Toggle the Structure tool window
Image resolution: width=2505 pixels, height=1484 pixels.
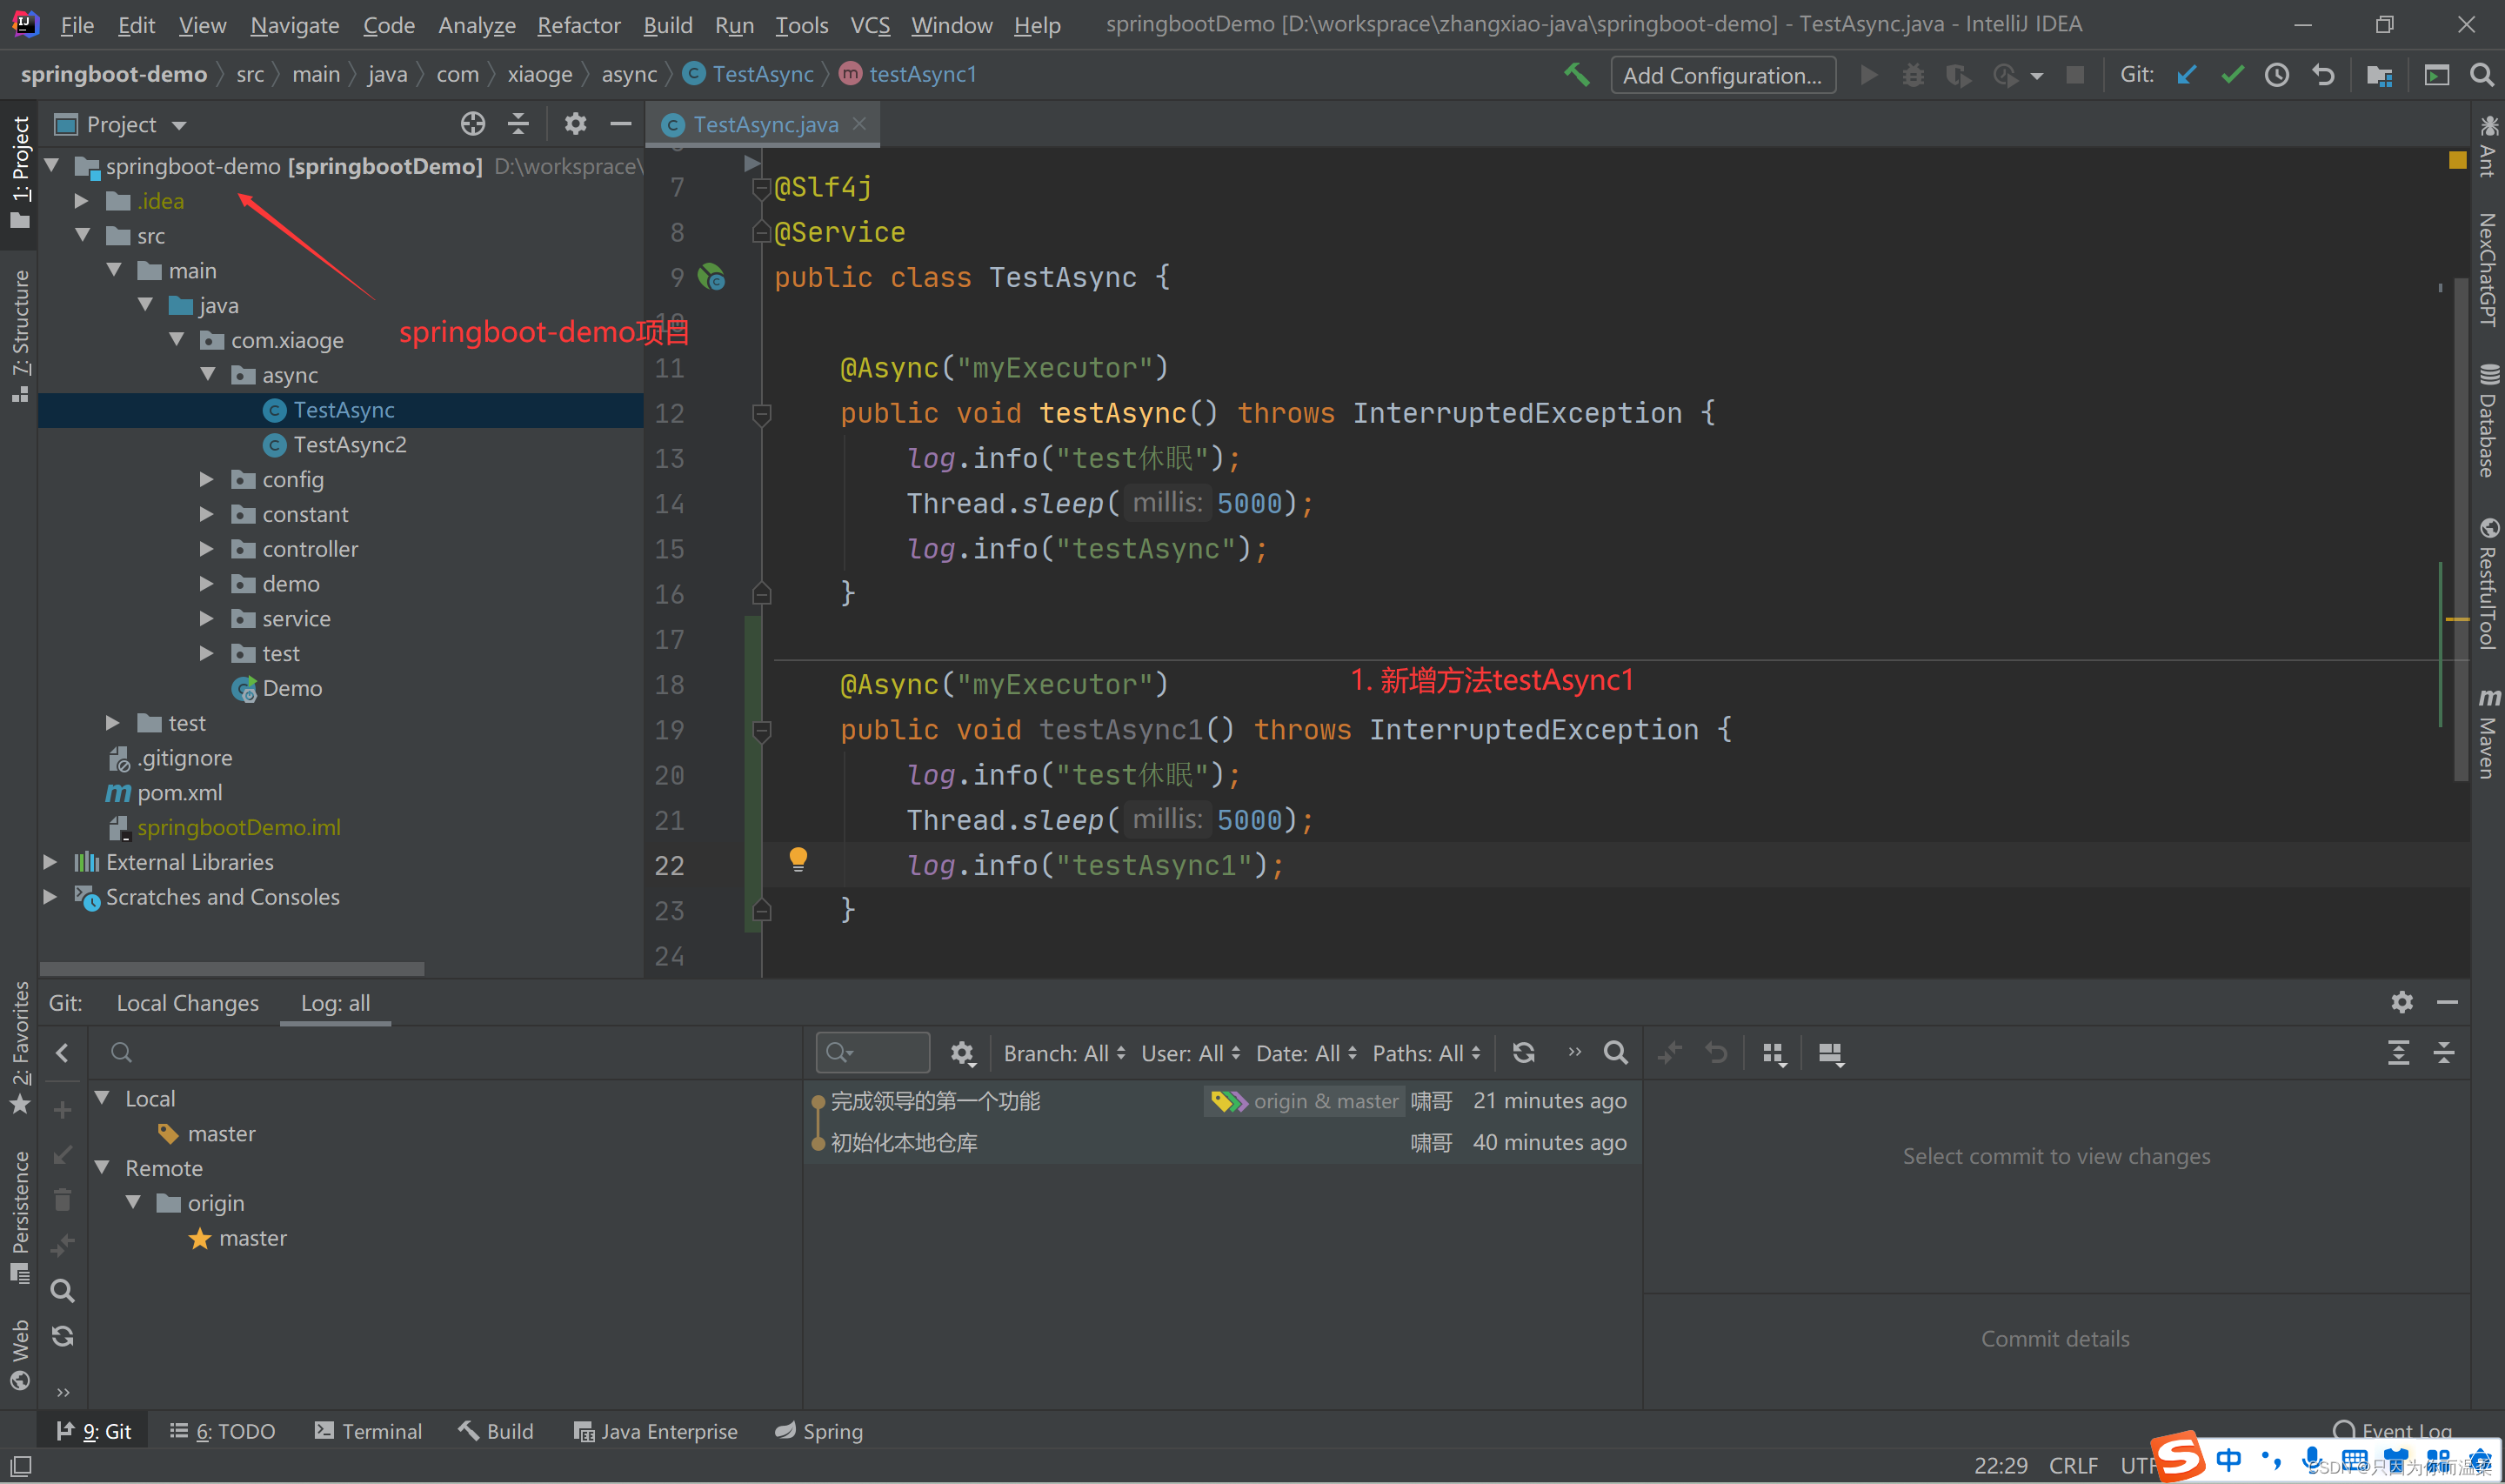[20, 335]
